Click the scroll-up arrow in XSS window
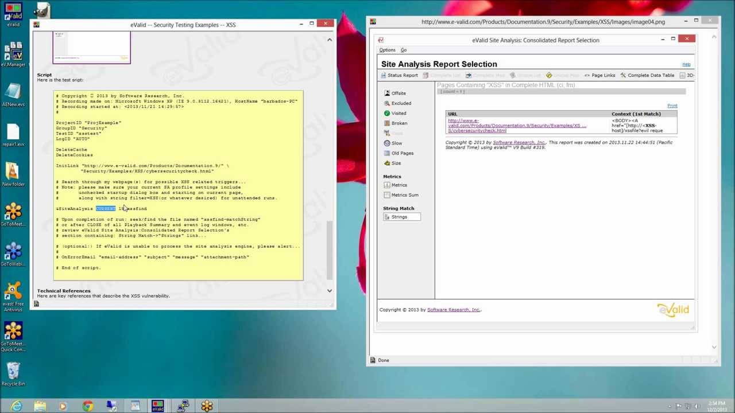 point(330,40)
